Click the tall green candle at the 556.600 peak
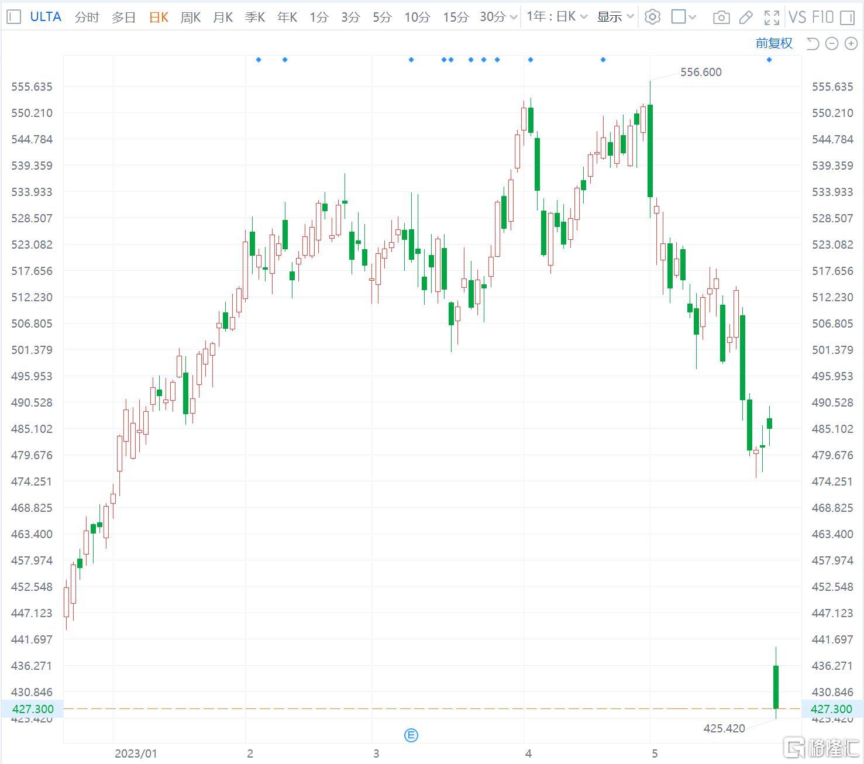 pyautogui.click(x=650, y=150)
